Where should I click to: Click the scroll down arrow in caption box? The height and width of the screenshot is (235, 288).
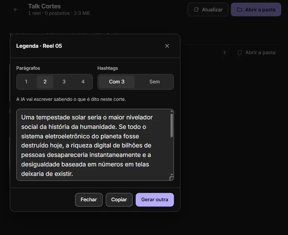[x=172, y=175]
